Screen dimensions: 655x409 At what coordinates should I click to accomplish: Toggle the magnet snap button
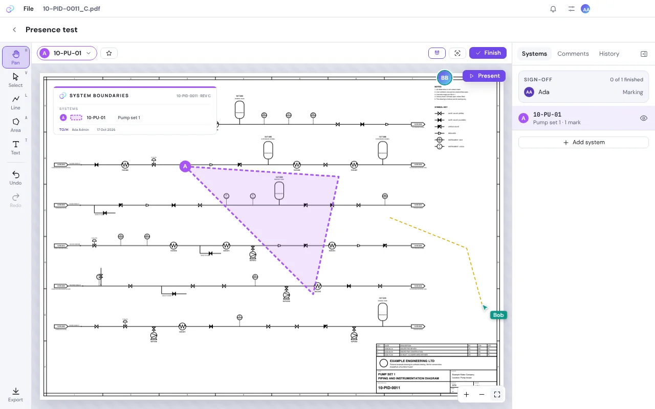(437, 53)
